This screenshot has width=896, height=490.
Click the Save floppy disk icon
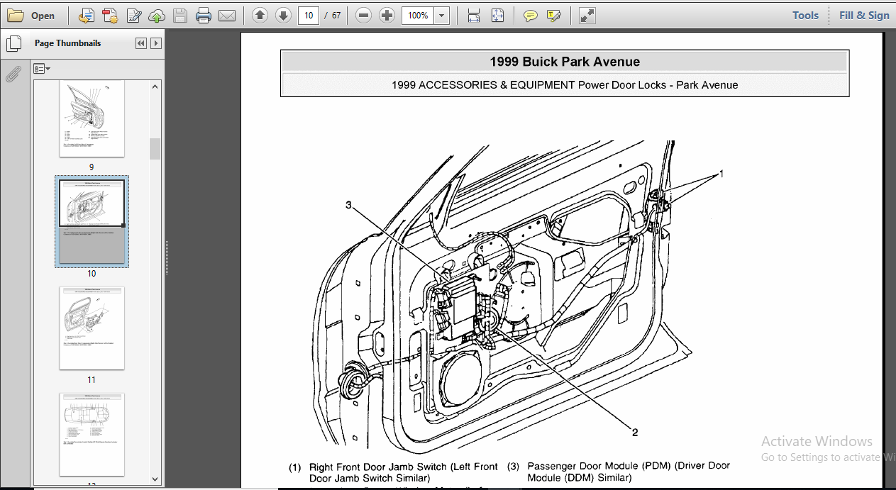point(180,16)
